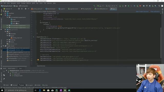Click Task View icon on the taskbar
The image size is (164, 92).
35,90
